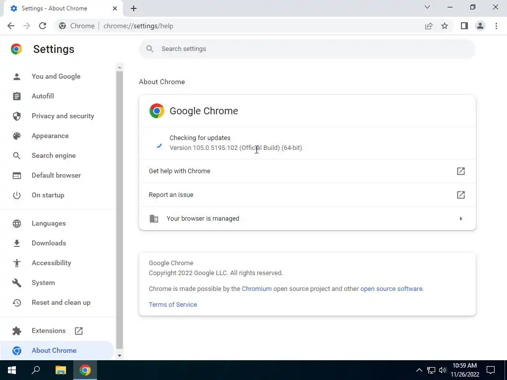
Task: Click the restore icon beside Reset and clean up
Action: point(17,303)
